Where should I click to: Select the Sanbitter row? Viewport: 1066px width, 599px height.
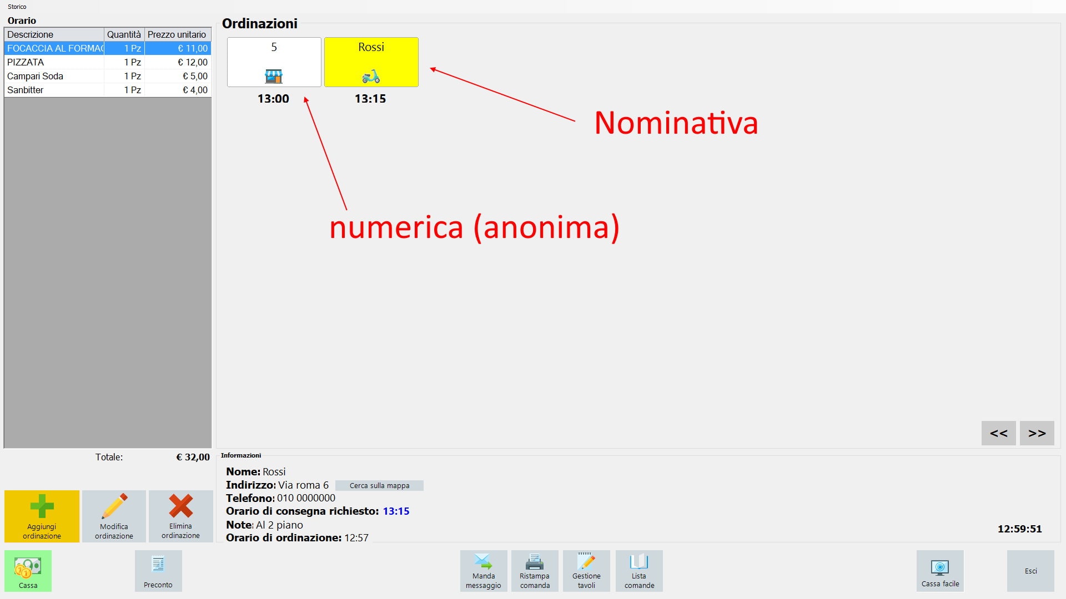click(108, 90)
